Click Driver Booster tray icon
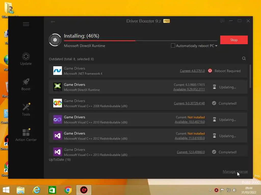261x195 pixels. [x=216, y=190]
